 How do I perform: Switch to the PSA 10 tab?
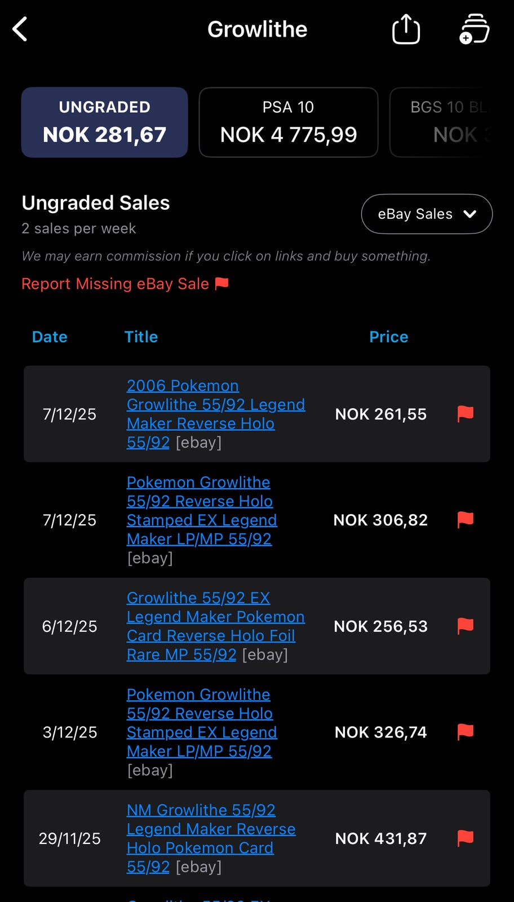tap(288, 122)
